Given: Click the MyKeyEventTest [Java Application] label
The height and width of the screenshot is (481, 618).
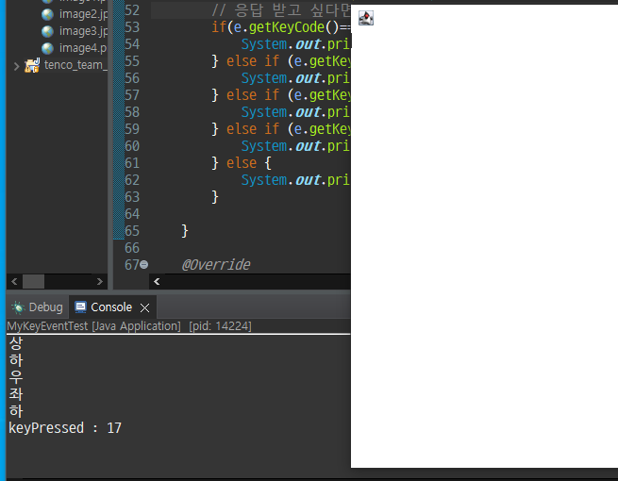Looking at the screenshot, I should pyautogui.click(x=93, y=326).
